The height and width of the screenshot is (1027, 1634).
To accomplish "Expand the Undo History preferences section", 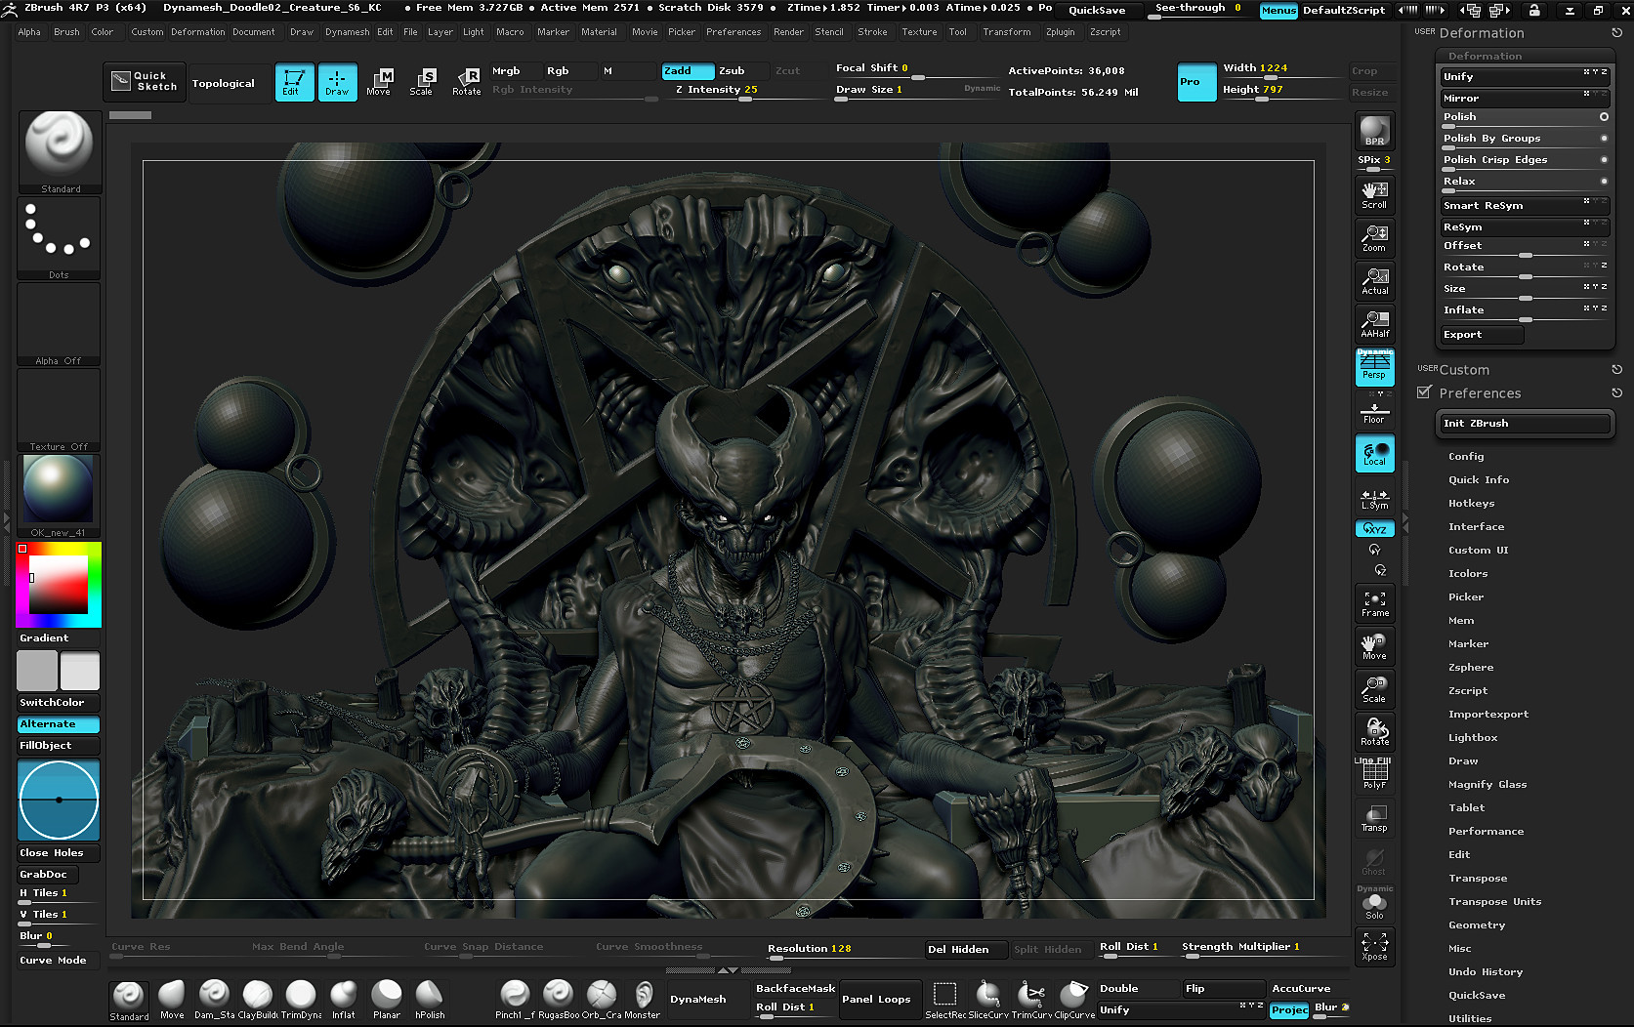I will (1486, 972).
